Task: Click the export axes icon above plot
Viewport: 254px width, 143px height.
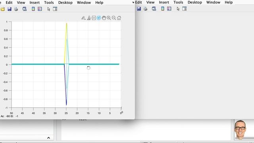Action: pyautogui.click(x=83, y=18)
